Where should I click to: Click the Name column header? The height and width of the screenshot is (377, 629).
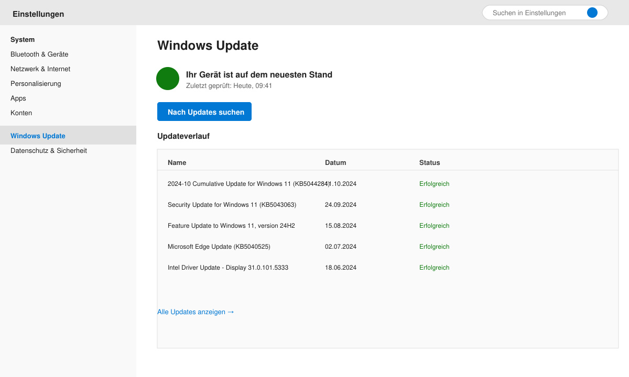point(177,163)
